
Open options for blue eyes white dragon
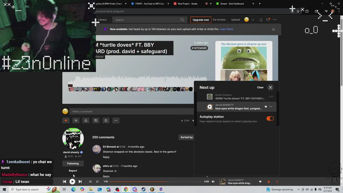271,107
